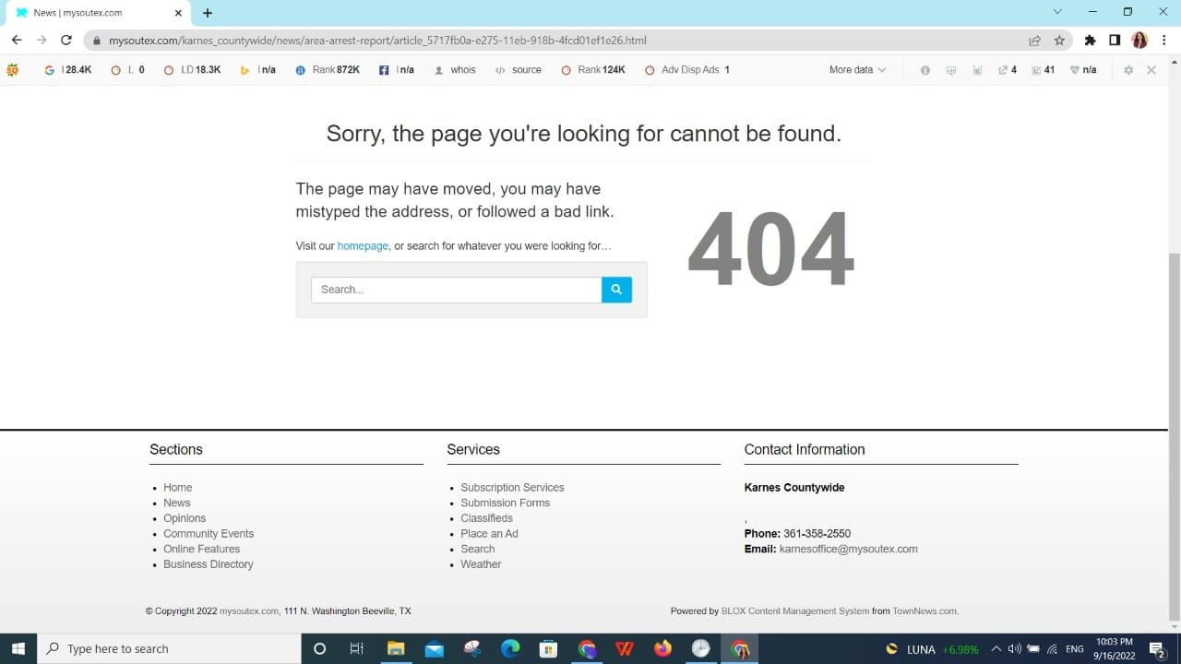Click the homepage link
This screenshot has width=1181, height=664.
coord(363,246)
